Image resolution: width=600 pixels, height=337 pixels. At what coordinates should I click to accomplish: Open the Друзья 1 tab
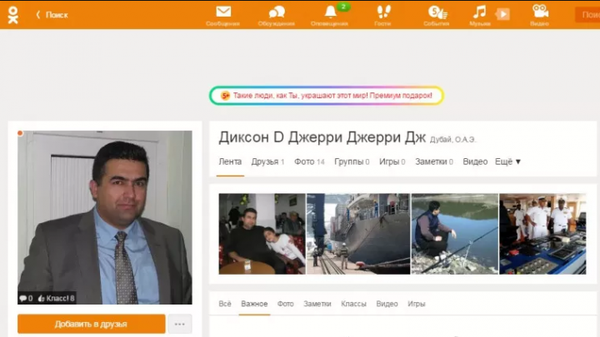[x=267, y=161]
